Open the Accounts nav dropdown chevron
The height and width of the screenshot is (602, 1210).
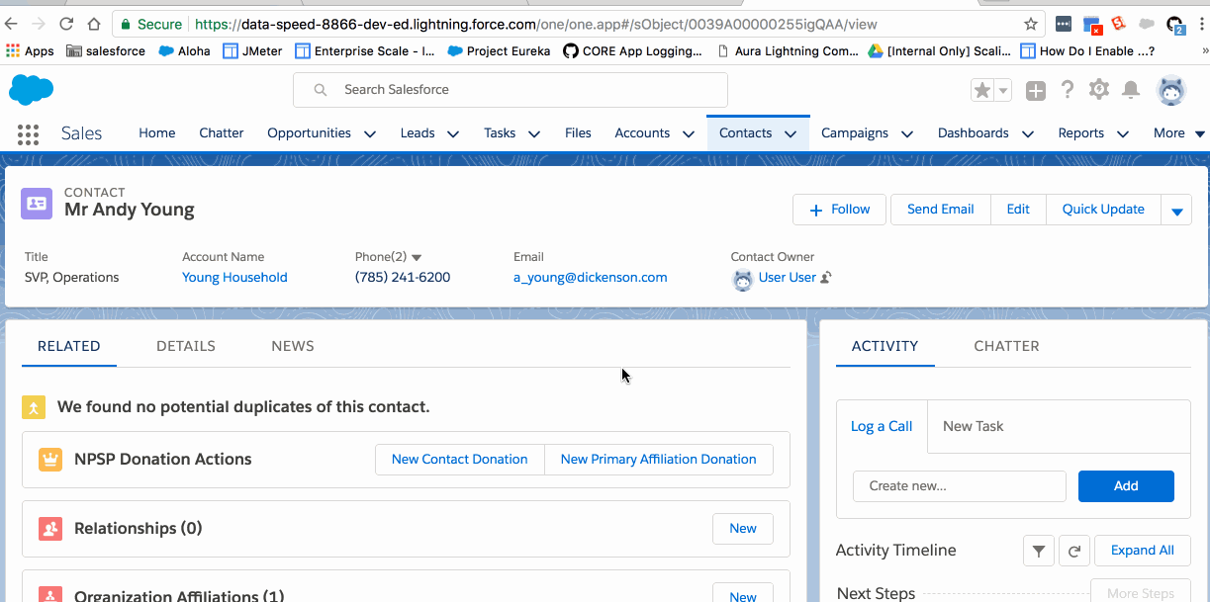click(689, 134)
